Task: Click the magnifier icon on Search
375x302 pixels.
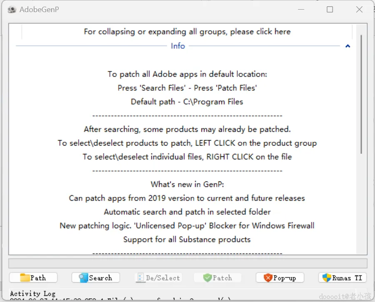Action: click(x=84, y=278)
